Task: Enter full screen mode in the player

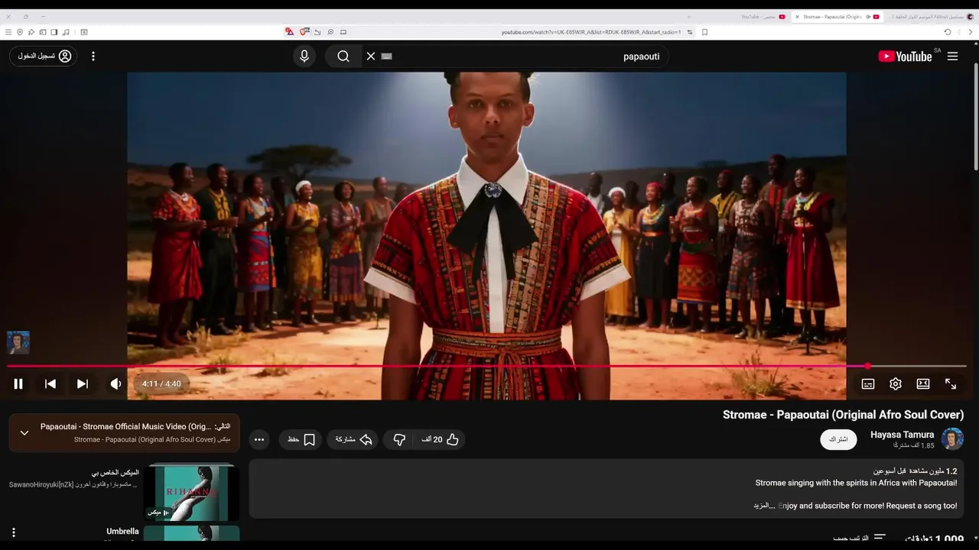Action: pyautogui.click(x=951, y=383)
